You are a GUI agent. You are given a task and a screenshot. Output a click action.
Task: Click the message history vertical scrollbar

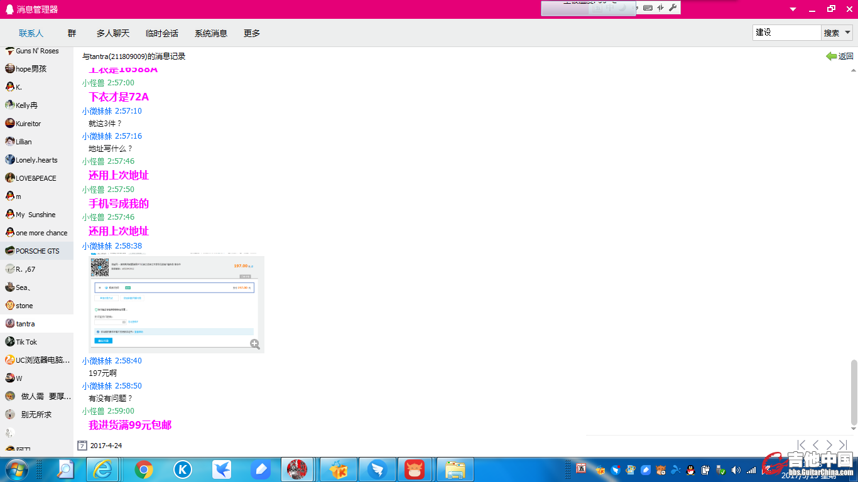(854, 392)
